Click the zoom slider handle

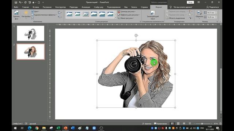click(x=202, y=124)
